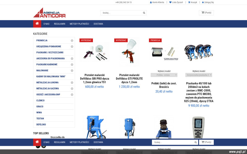The image size is (247, 154).
Task: Expand AKCESORIA DO PIASKOWANIA plus icon
Action: (72, 59)
